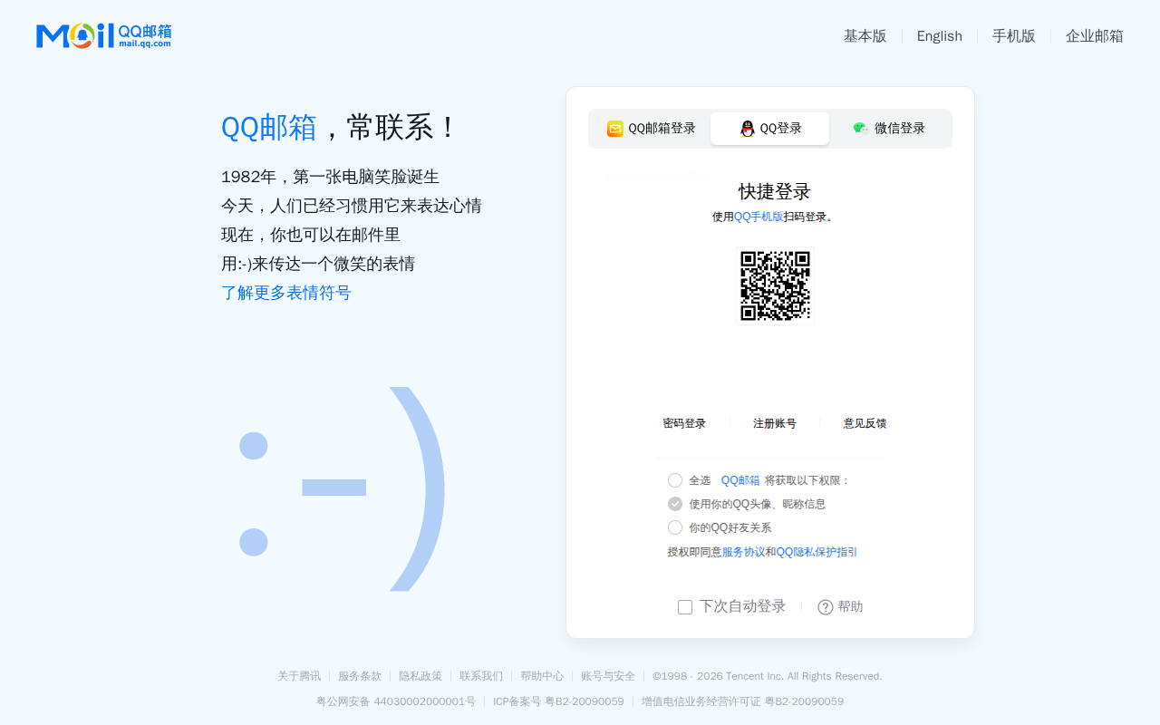Check the 全选 permission checkbox
1160x725 pixels.
[675, 480]
